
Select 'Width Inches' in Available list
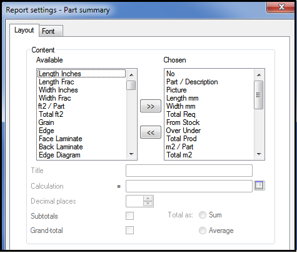click(x=82, y=90)
